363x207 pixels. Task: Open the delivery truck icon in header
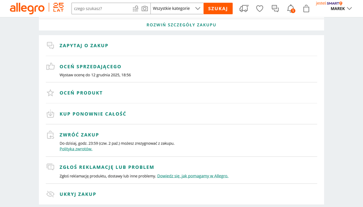[244, 8]
